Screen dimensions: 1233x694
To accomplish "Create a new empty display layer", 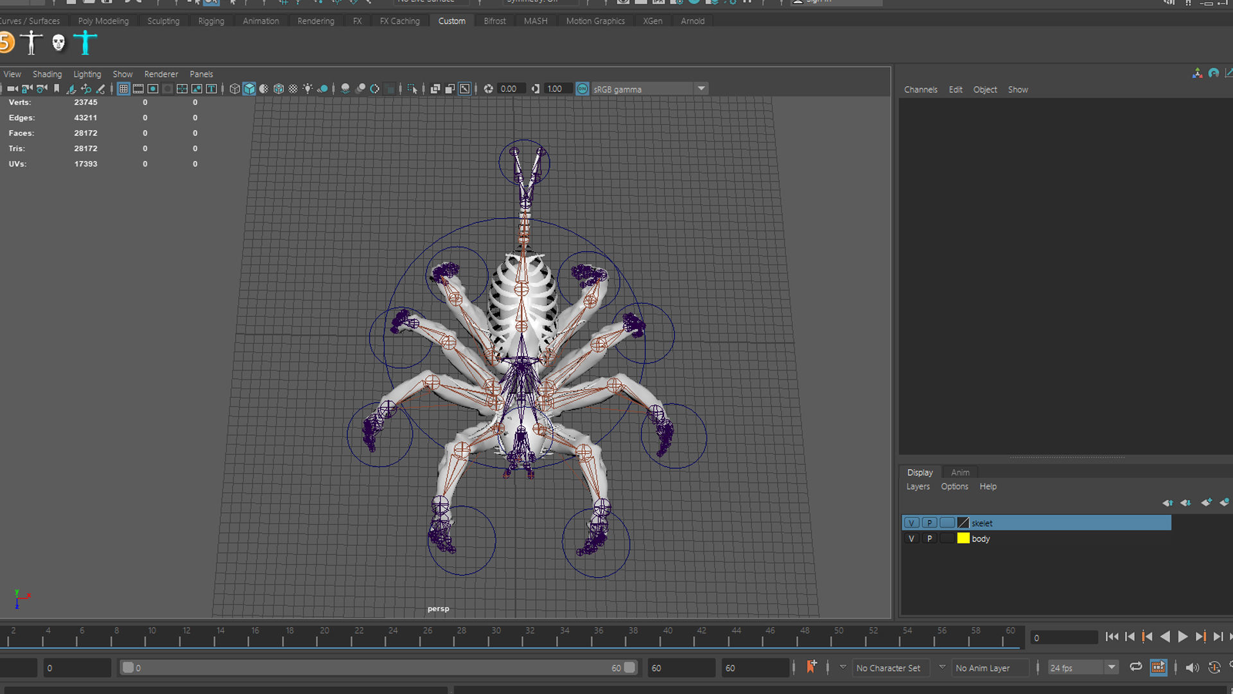I will 1206,503.
